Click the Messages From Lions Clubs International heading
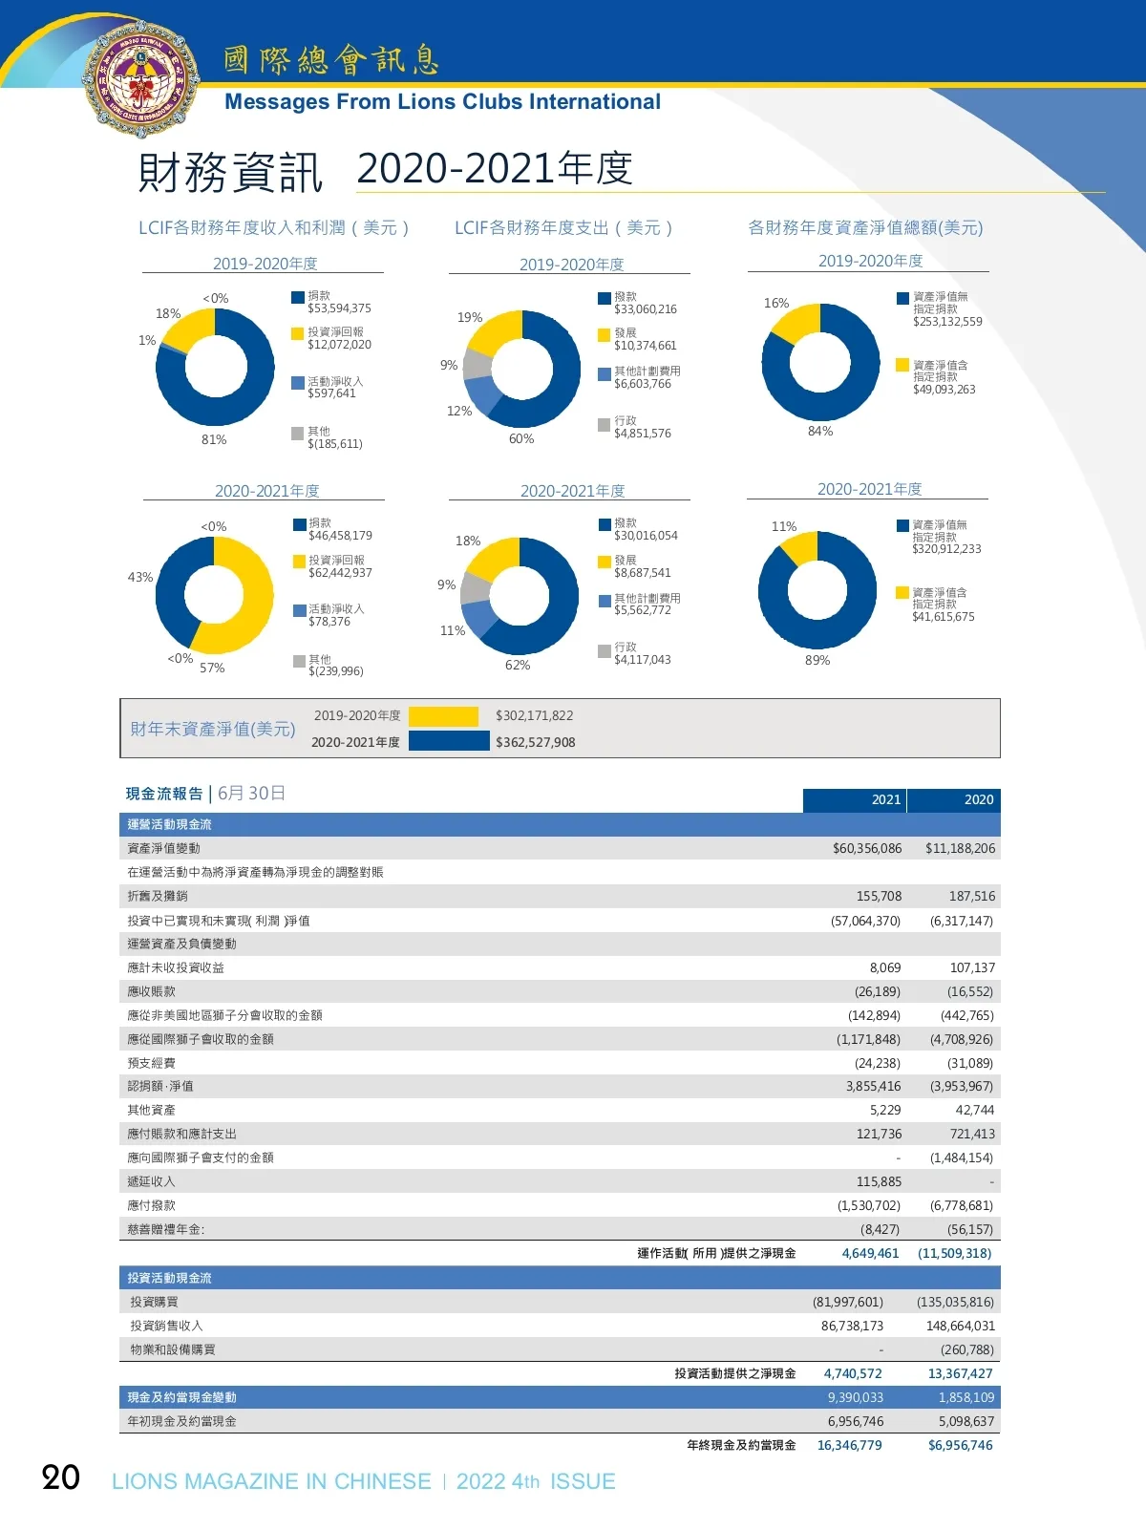Image resolution: width=1146 pixels, height=1529 pixels. [442, 102]
